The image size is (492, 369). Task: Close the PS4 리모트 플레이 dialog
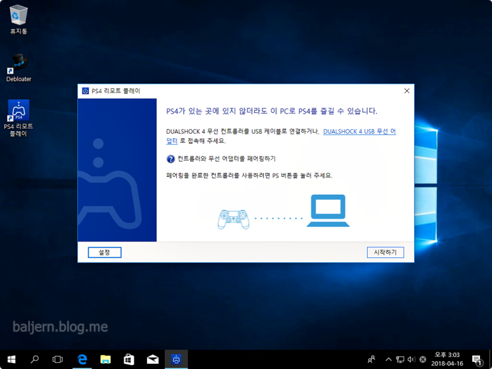(407, 91)
